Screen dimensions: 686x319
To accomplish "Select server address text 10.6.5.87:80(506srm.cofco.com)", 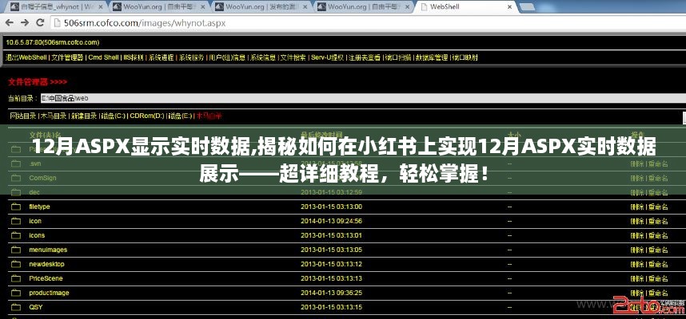I will [53, 43].
